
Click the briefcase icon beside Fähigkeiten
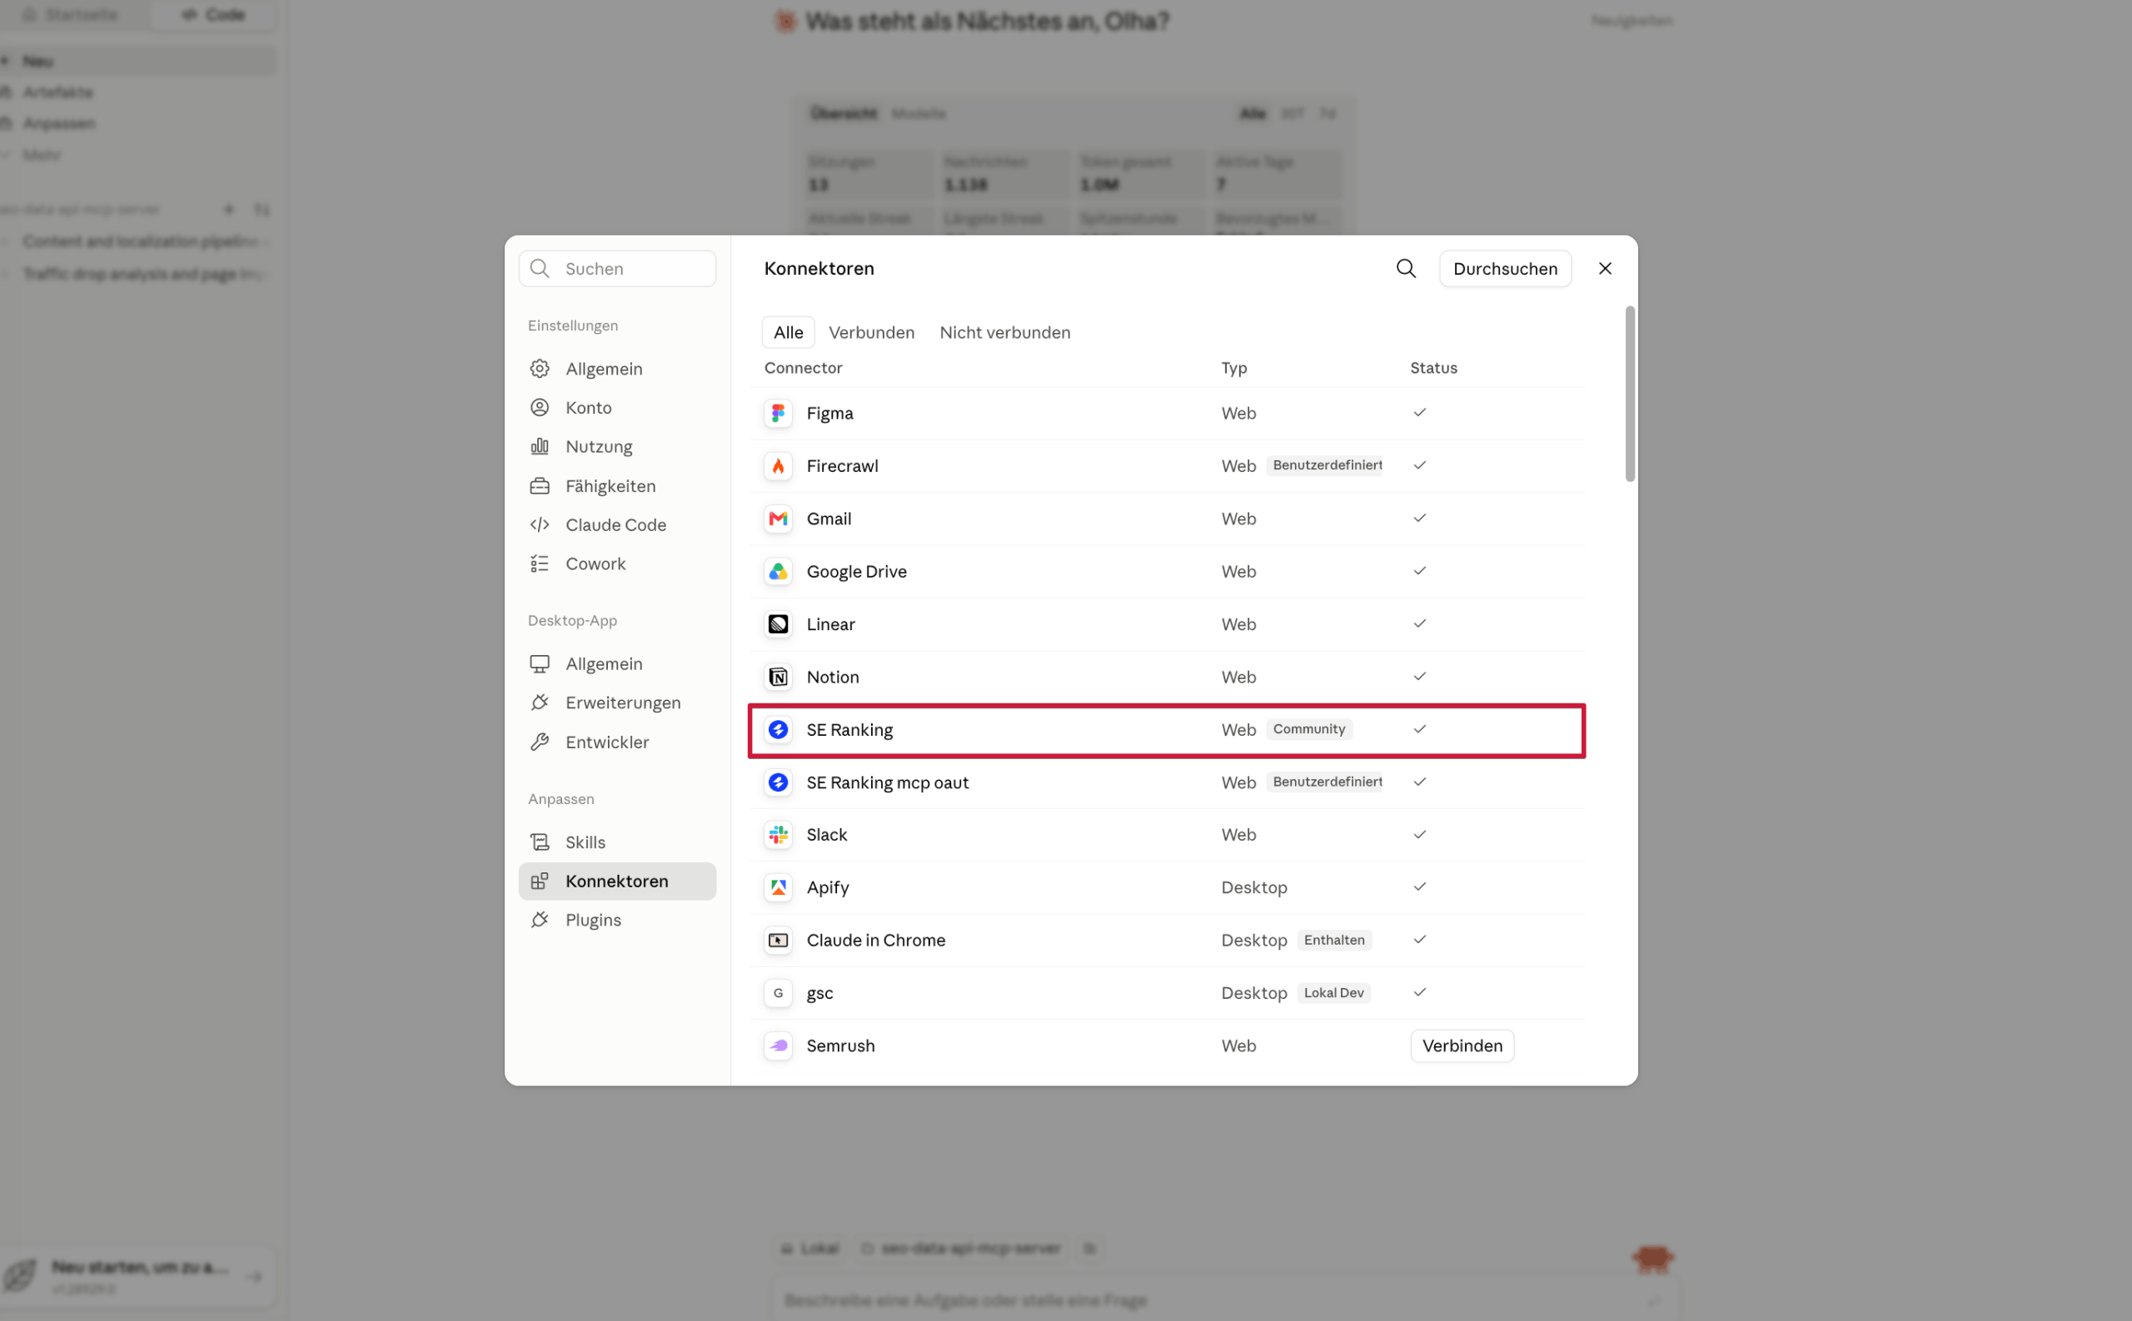[x=540, y=486]
